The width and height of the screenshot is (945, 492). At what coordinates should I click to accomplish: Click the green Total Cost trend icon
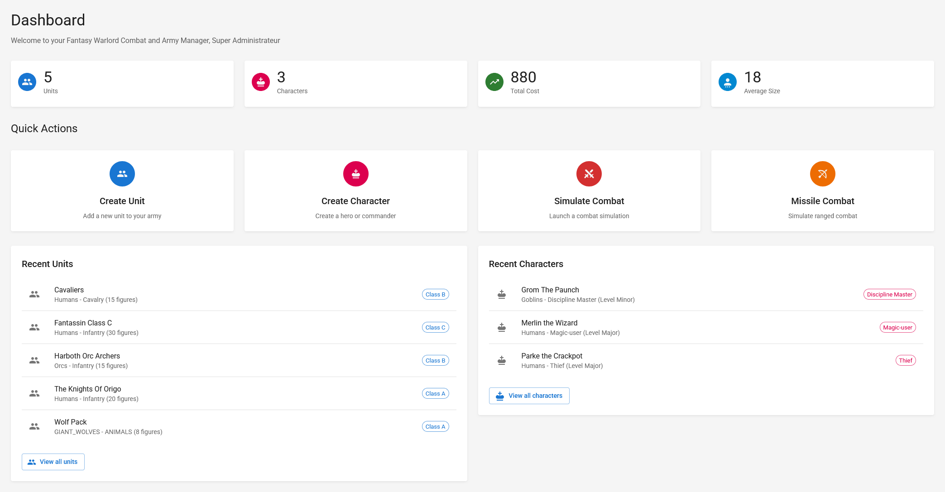point(494,82)
